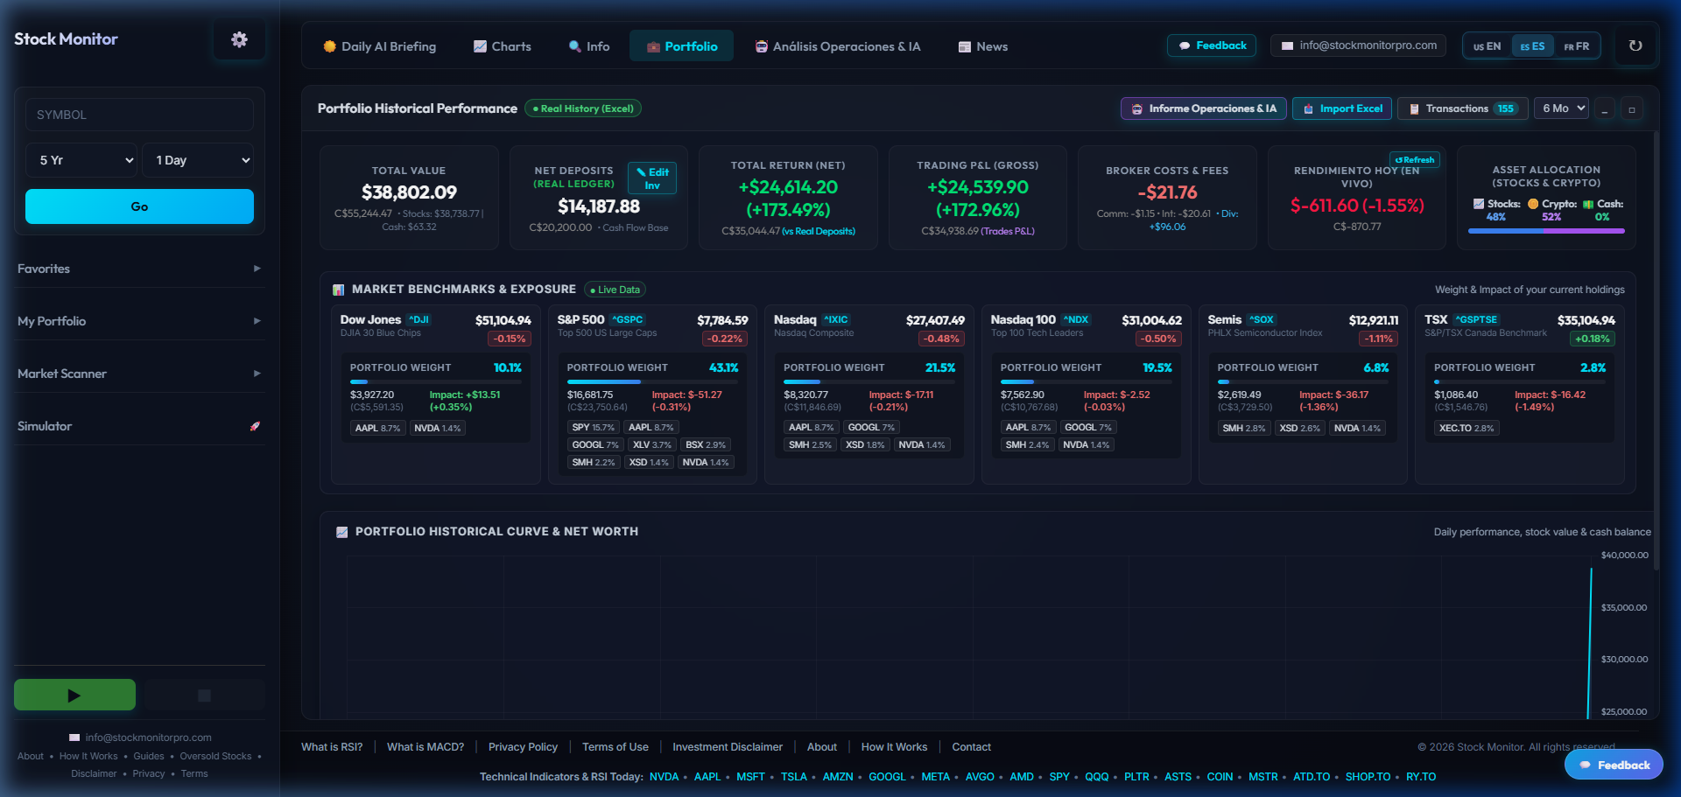Maximize the Portfolio Historical Performance panel
The height and width of the screenshot is (797, 1681).
click(x=1631, y=109)
